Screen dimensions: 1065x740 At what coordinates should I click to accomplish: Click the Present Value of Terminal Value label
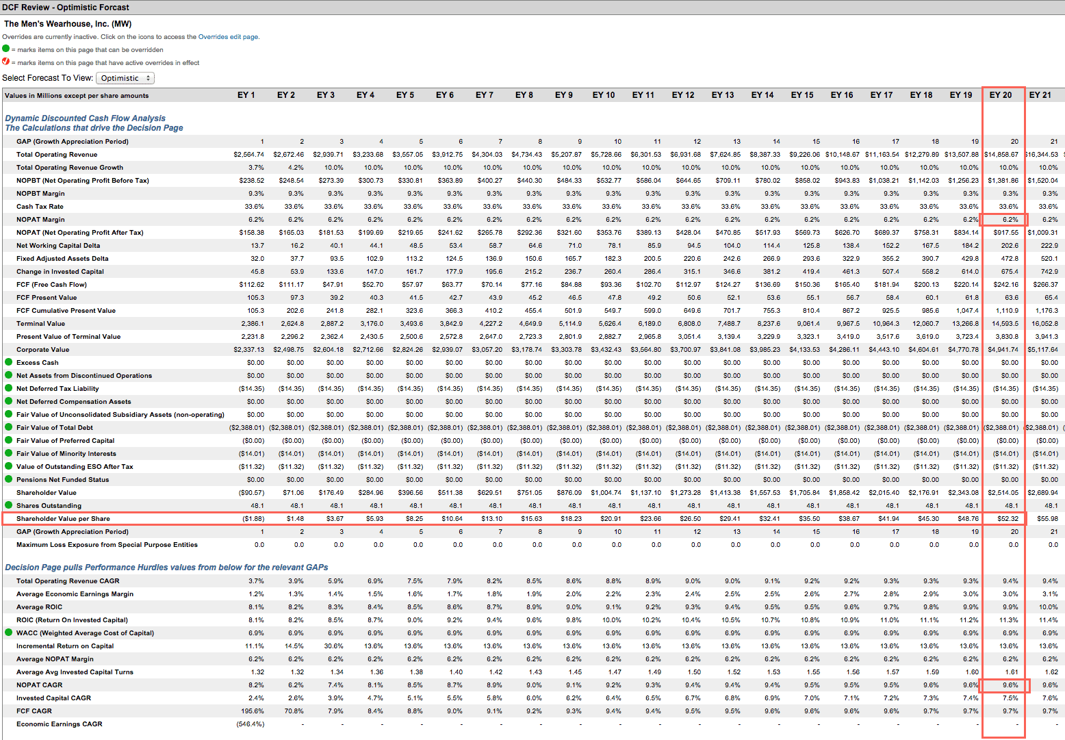click(x=68, y=337)
